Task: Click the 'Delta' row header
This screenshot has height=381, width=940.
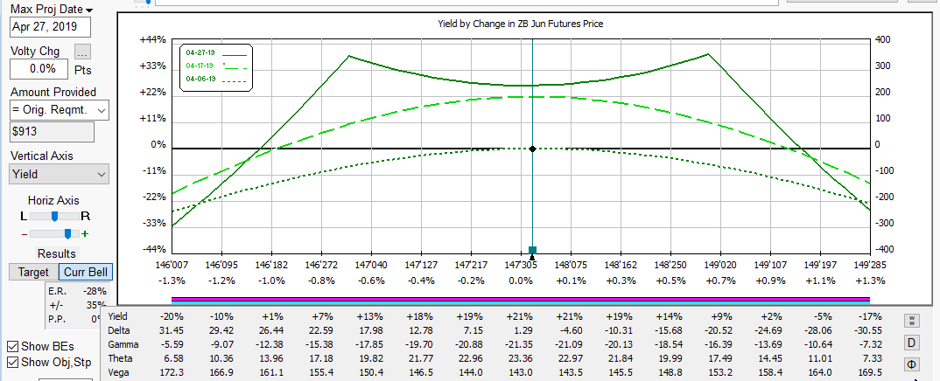Action: click(x=118, y=330)
